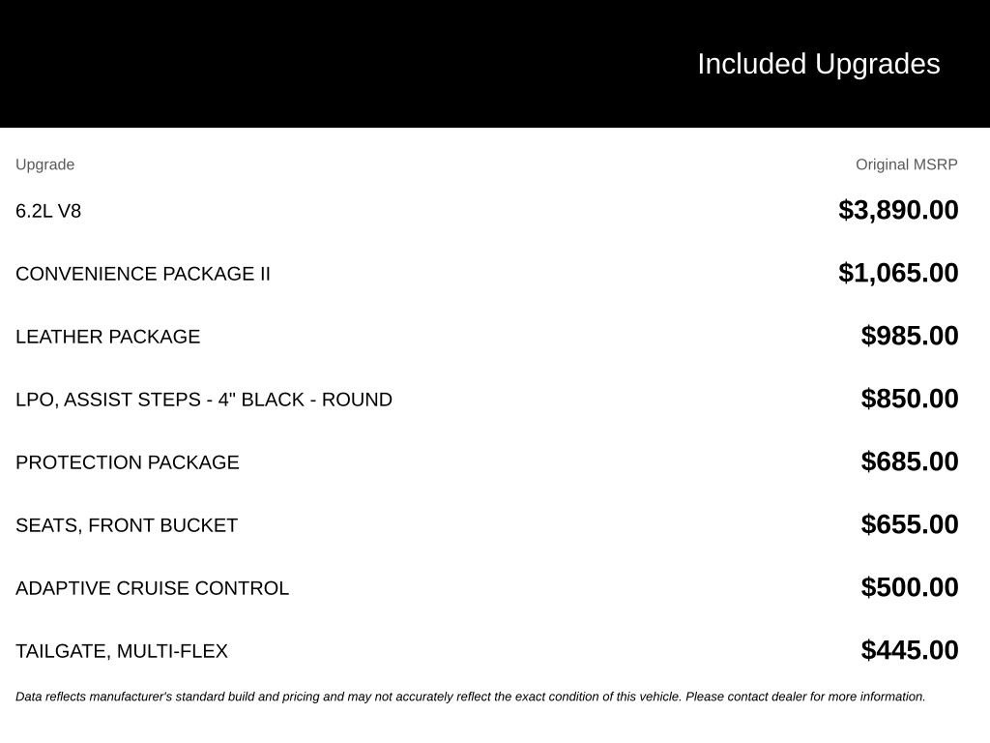The image size is (990, 743).
Task: Click the $685.00 price
Action: pos(909,461)
